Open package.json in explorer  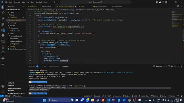pos(14,44)
